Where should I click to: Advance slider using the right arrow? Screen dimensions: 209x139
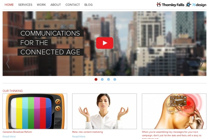coord(201,64)
